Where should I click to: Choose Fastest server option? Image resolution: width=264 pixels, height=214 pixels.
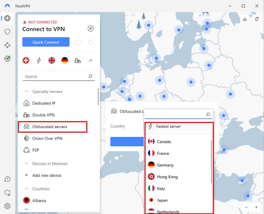pyautogui.click(x=179, y=127)
